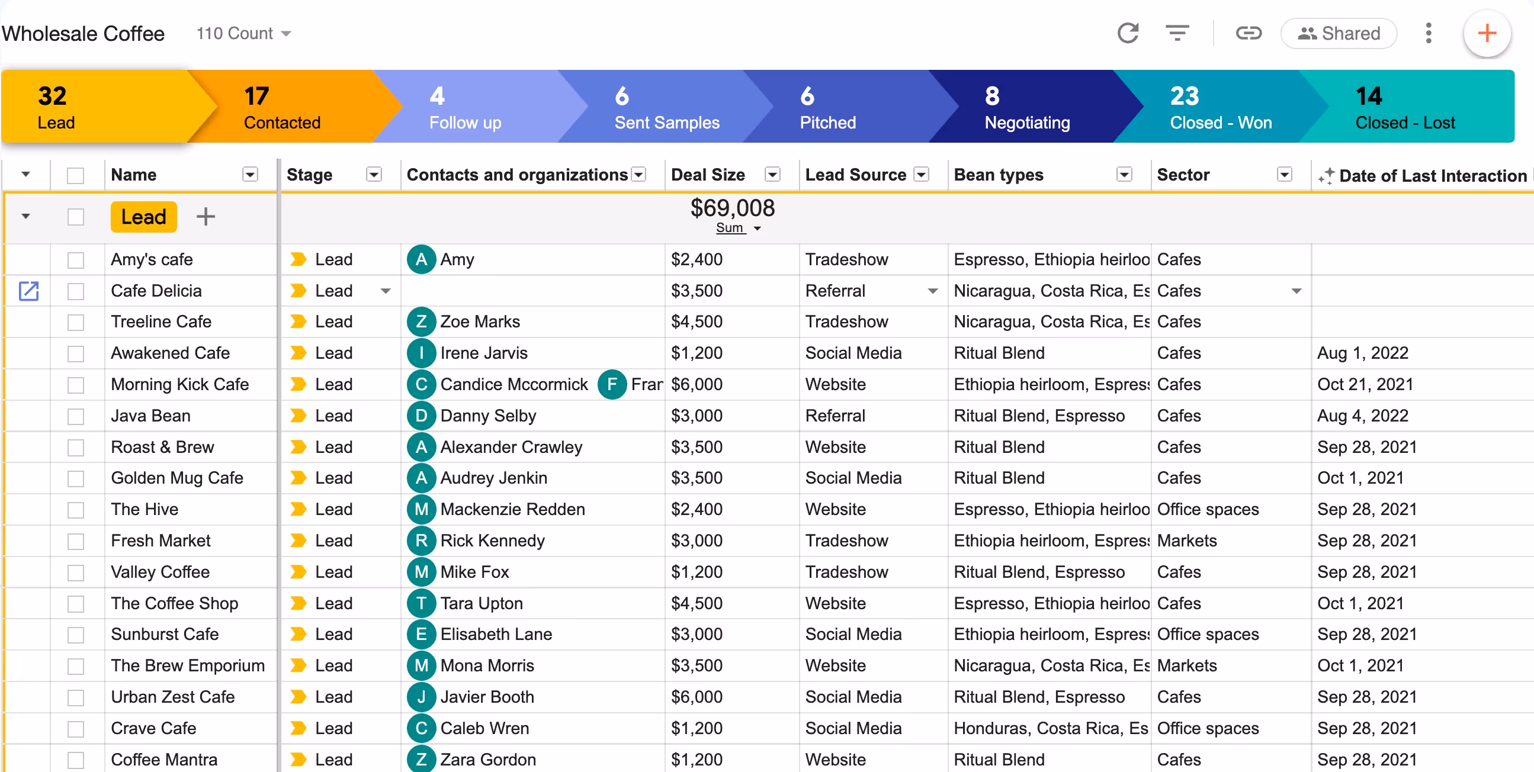Open Cafe Delicia Lead Source dropdown arrow

click(933, 291)
